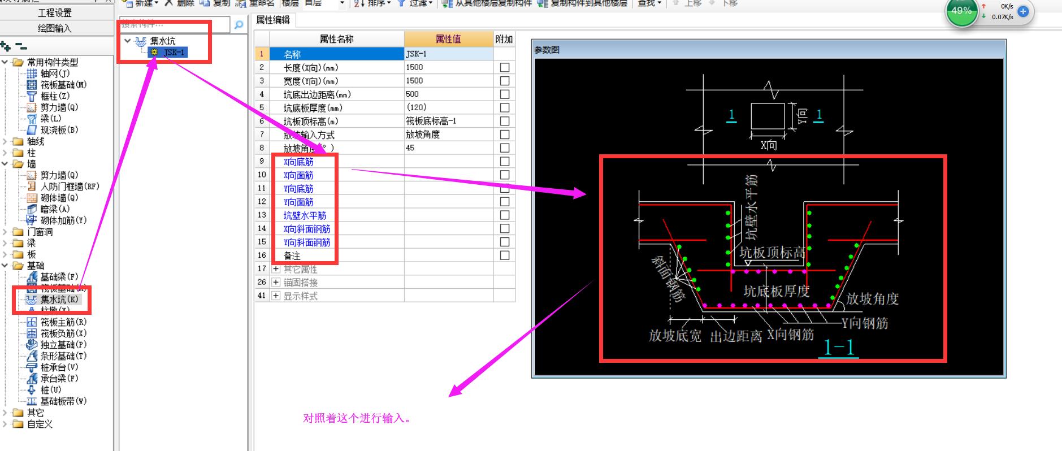Select 承台梁(F) cap beam component
Screen dimensions: 1062x451
point(59,379)
